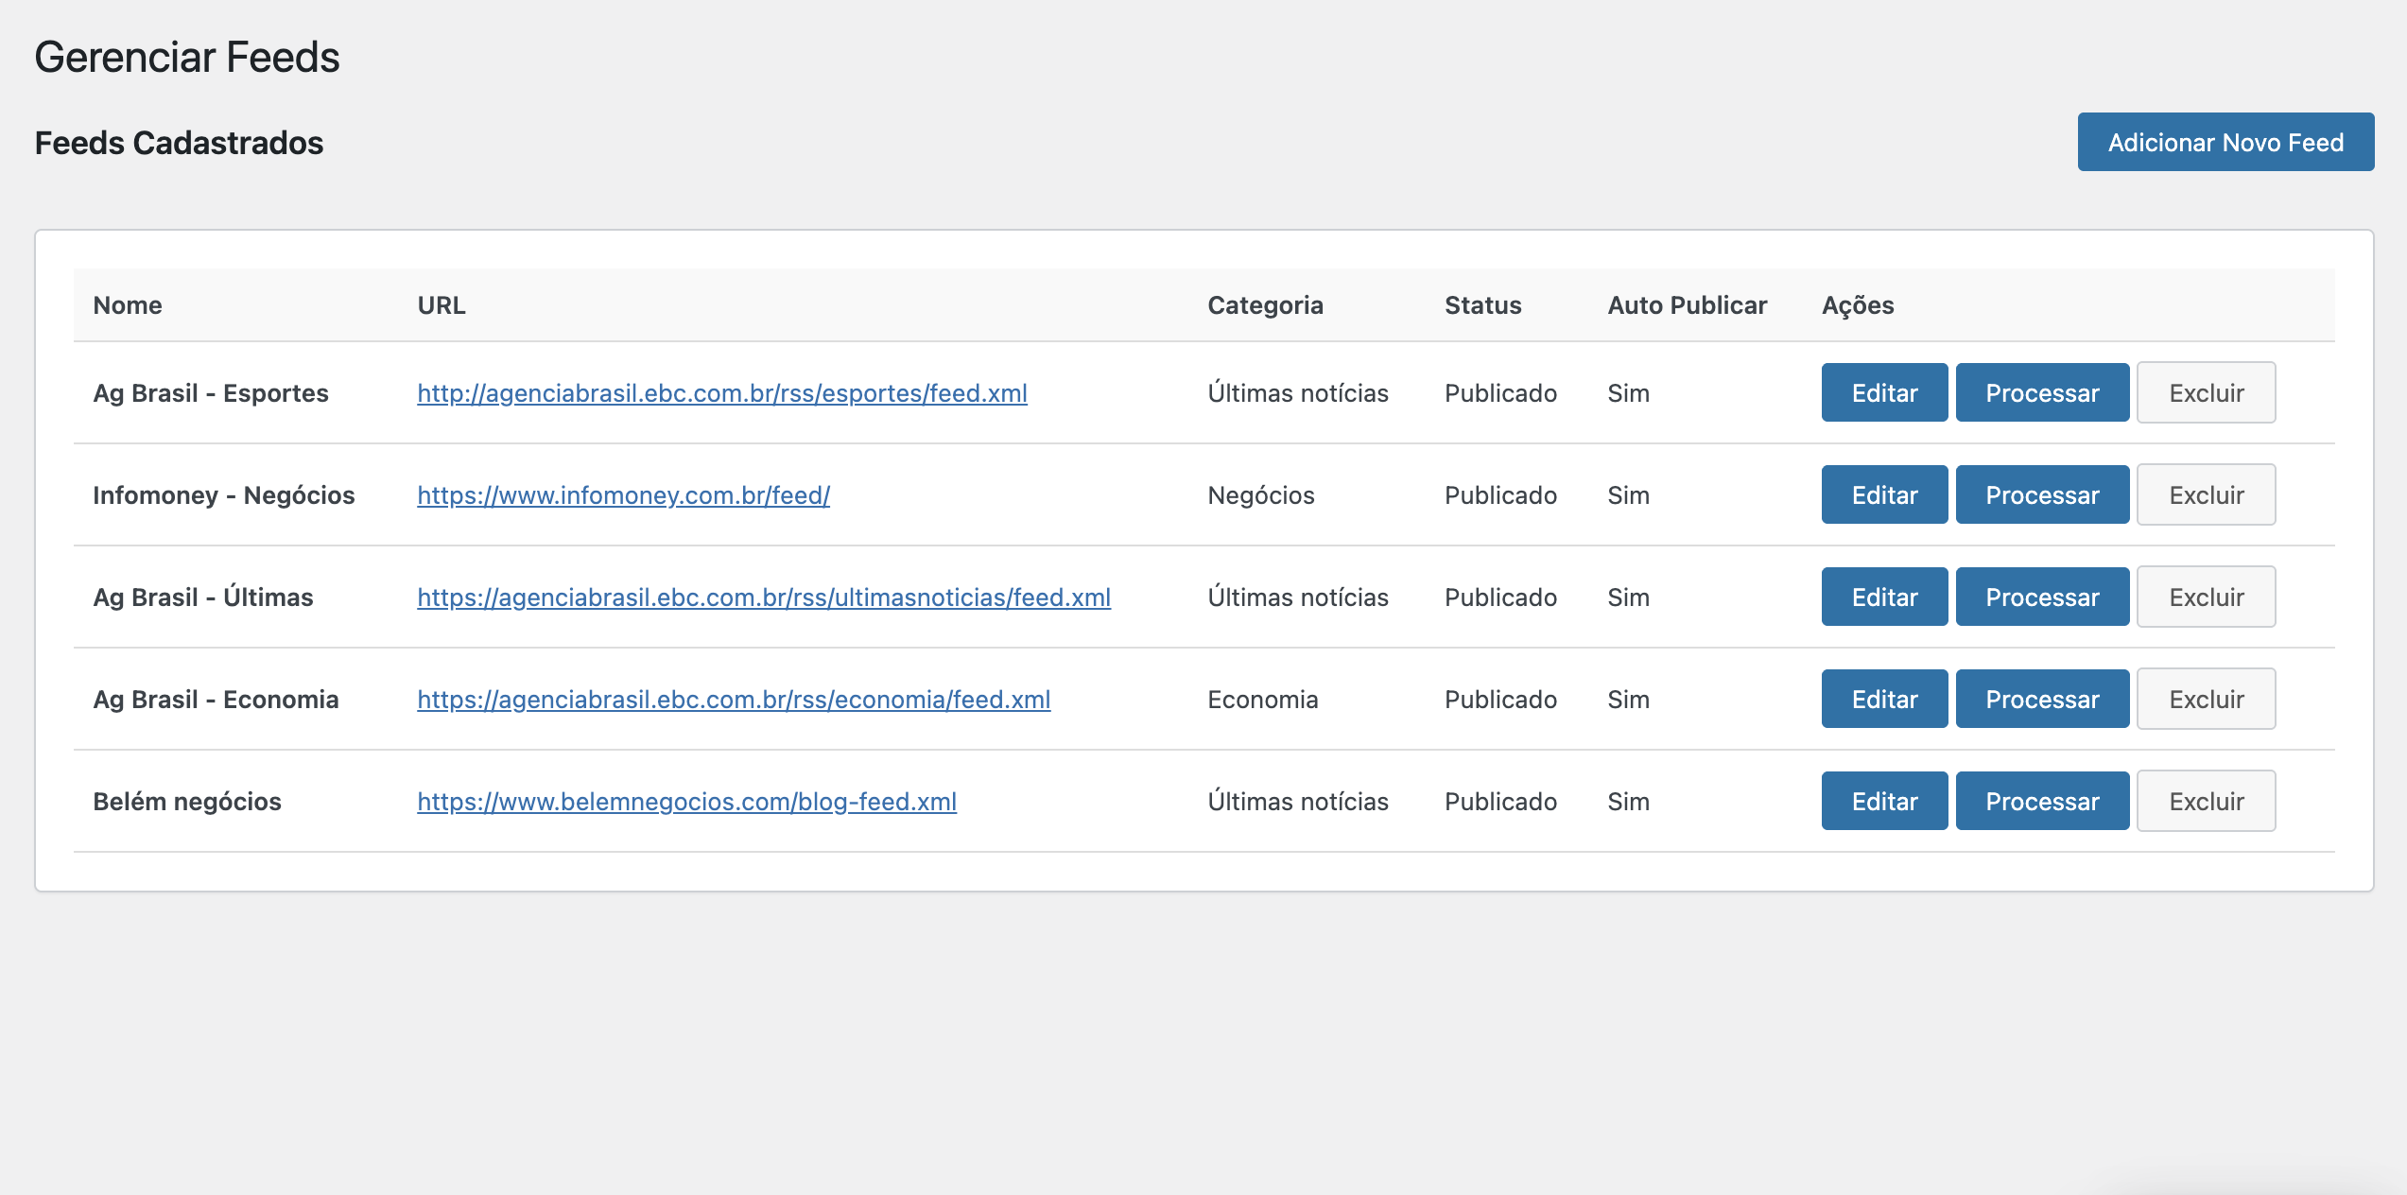Edit the Ag Brasil - Últimas feed

[1884, 597]
